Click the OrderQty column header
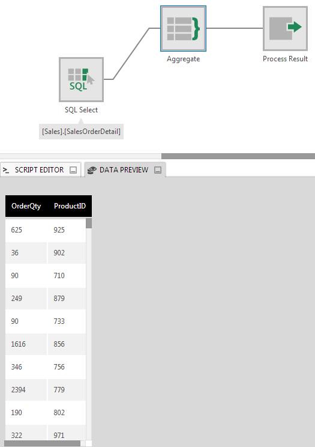 click(26, 206)
